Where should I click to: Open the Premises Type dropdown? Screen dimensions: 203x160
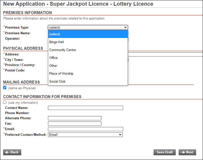(88, 27)
